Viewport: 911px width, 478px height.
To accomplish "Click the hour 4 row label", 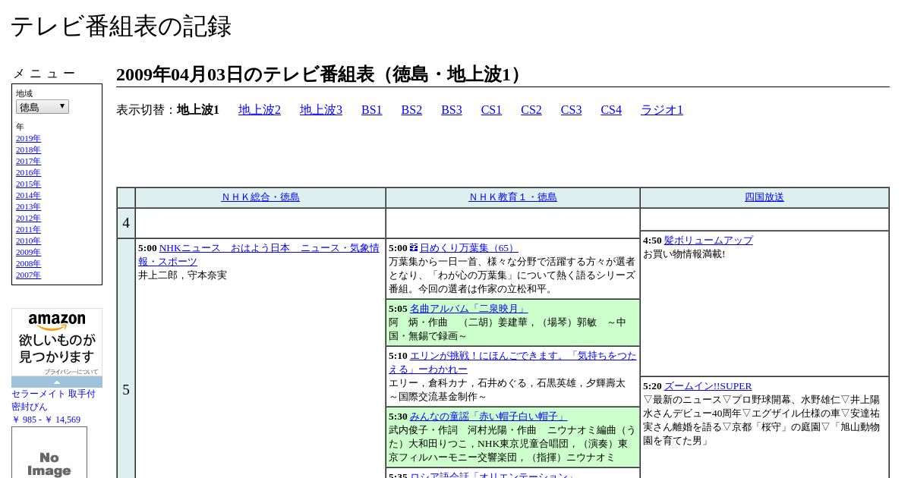I will 126,223.
